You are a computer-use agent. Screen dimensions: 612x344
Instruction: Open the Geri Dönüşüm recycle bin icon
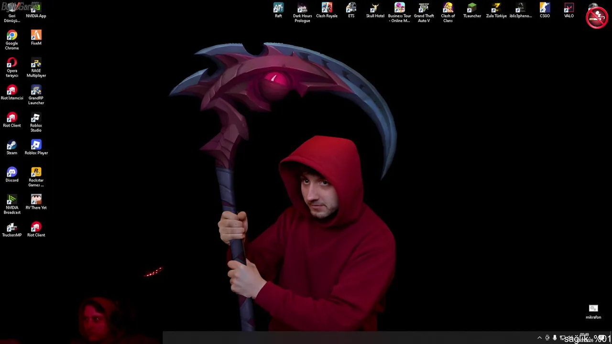pos(12,12)
